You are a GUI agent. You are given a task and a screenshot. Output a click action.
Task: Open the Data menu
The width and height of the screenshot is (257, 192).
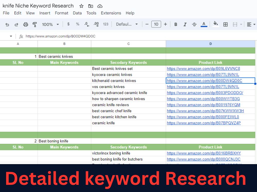tap(77, 13)
